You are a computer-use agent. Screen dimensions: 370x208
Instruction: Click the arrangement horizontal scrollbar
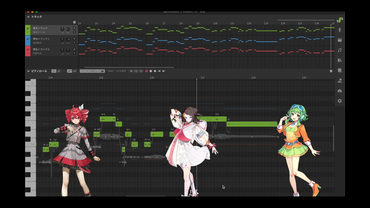coord(129,67)
